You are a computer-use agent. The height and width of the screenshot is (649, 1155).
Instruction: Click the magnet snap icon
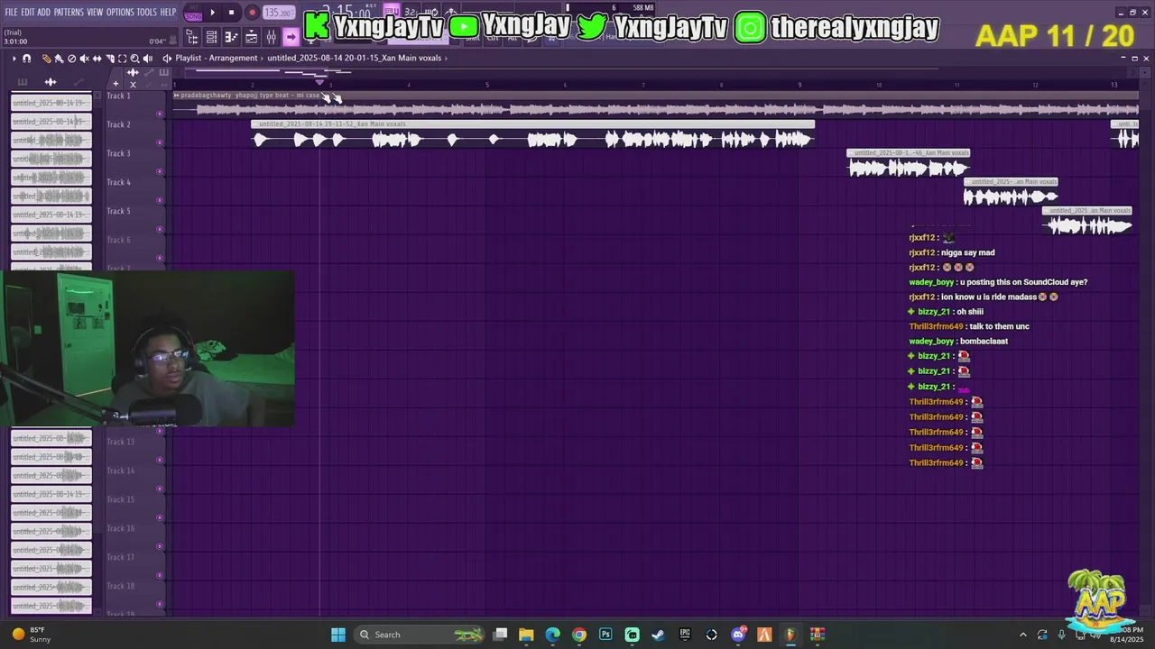pos(26,58)
